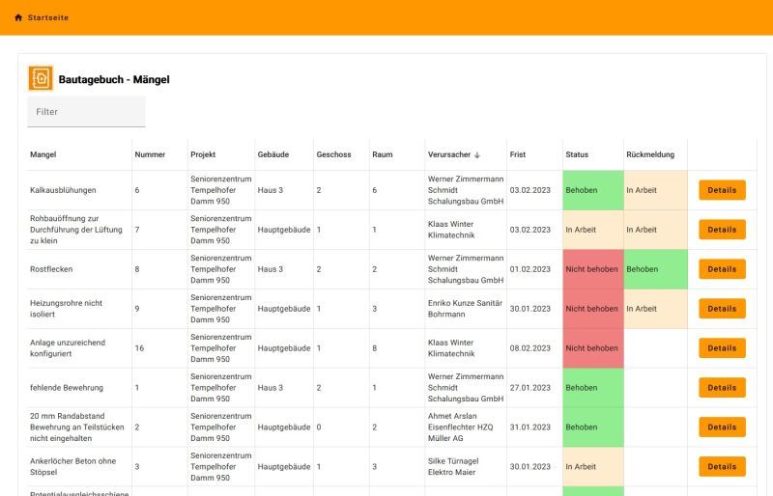Click the Behoben status of fehlende Bewehrung
Screen dimensions: 773x496
tap(593, 388)
